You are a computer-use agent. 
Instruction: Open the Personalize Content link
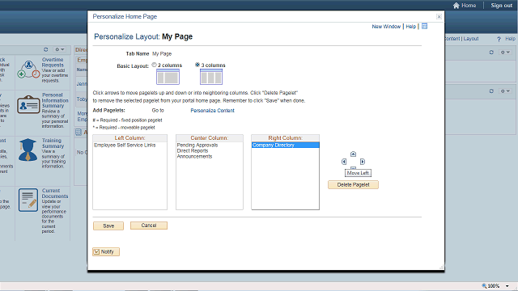[x=212, y=111]
